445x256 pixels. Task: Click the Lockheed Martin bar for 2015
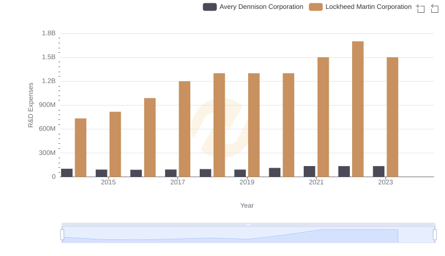[x=115, y=144]
